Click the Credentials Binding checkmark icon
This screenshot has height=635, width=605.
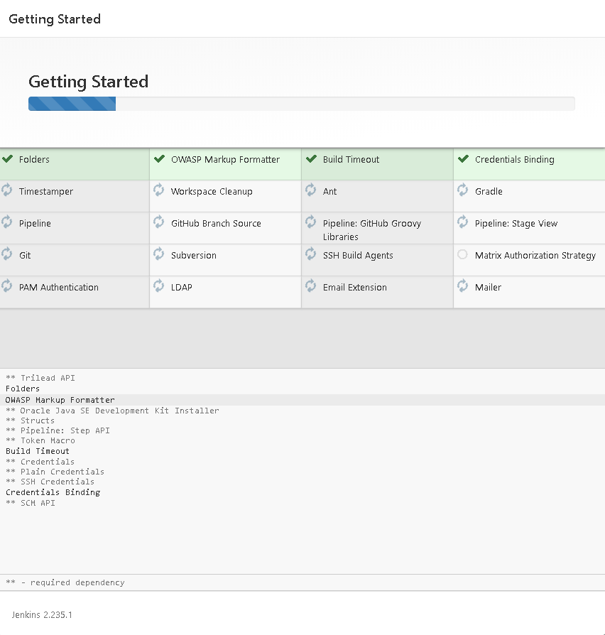point(463,159)
